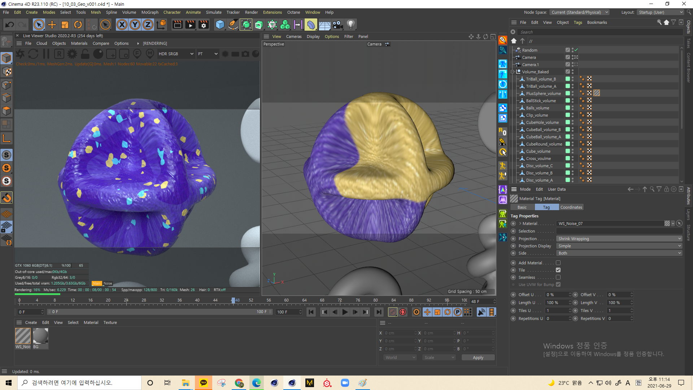Click the Windows Start button
Screen dimensions: 693x390
coord(9,383)
